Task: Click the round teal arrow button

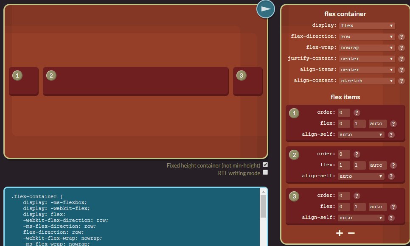Action: click(x=266, y=9)
